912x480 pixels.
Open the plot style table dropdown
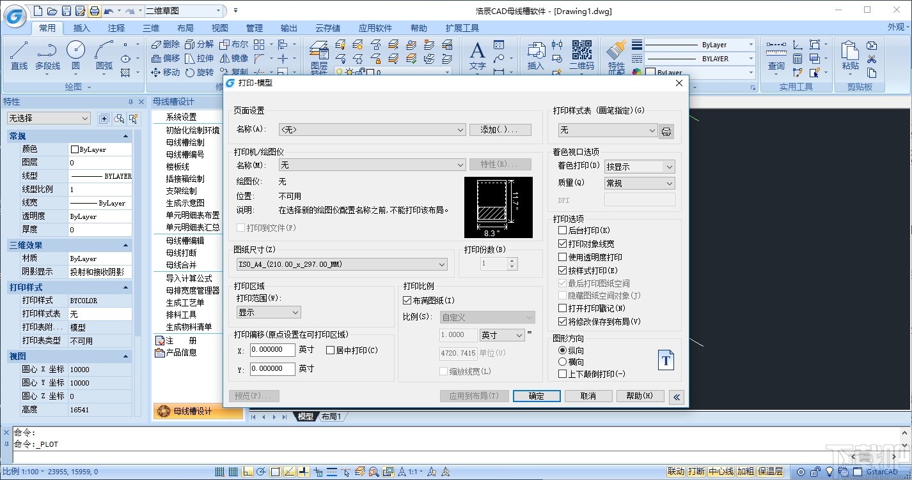click(x=608, y=130)
